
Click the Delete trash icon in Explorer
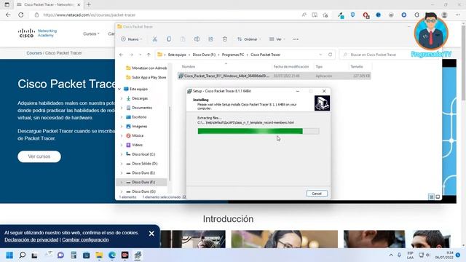pyautogui.click(x=225, y=39)
